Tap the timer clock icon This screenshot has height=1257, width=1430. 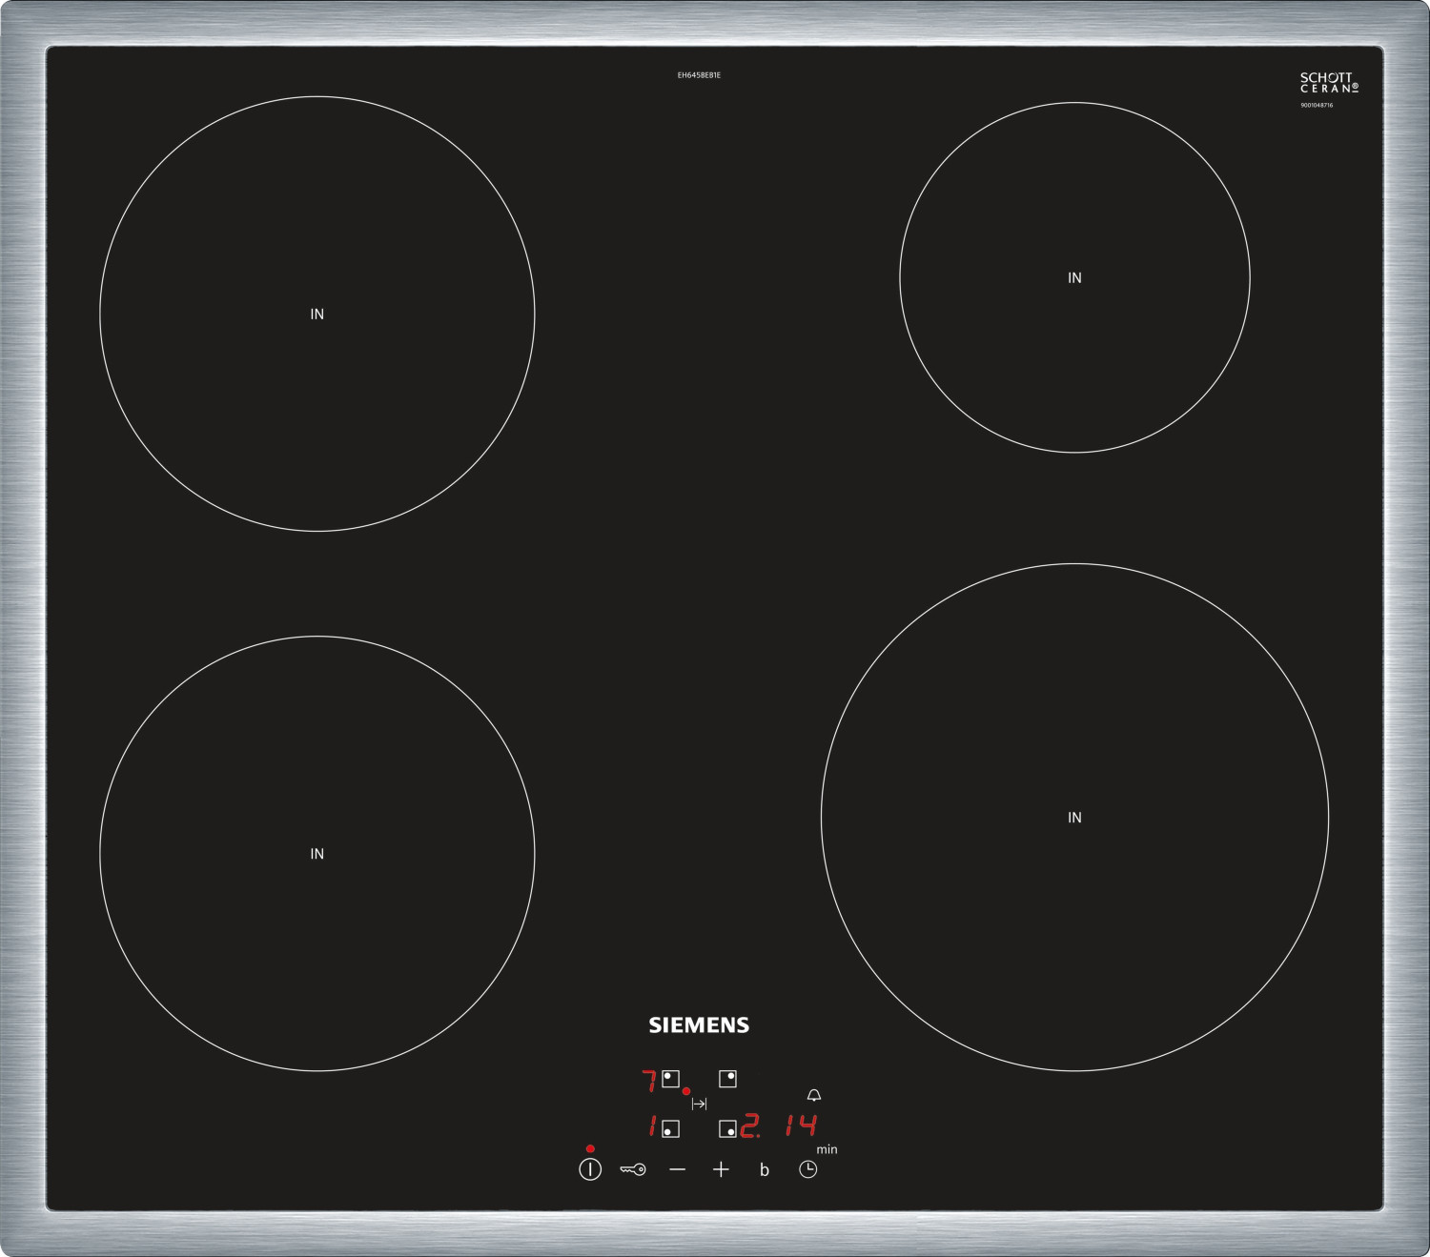pos(807,1169)
